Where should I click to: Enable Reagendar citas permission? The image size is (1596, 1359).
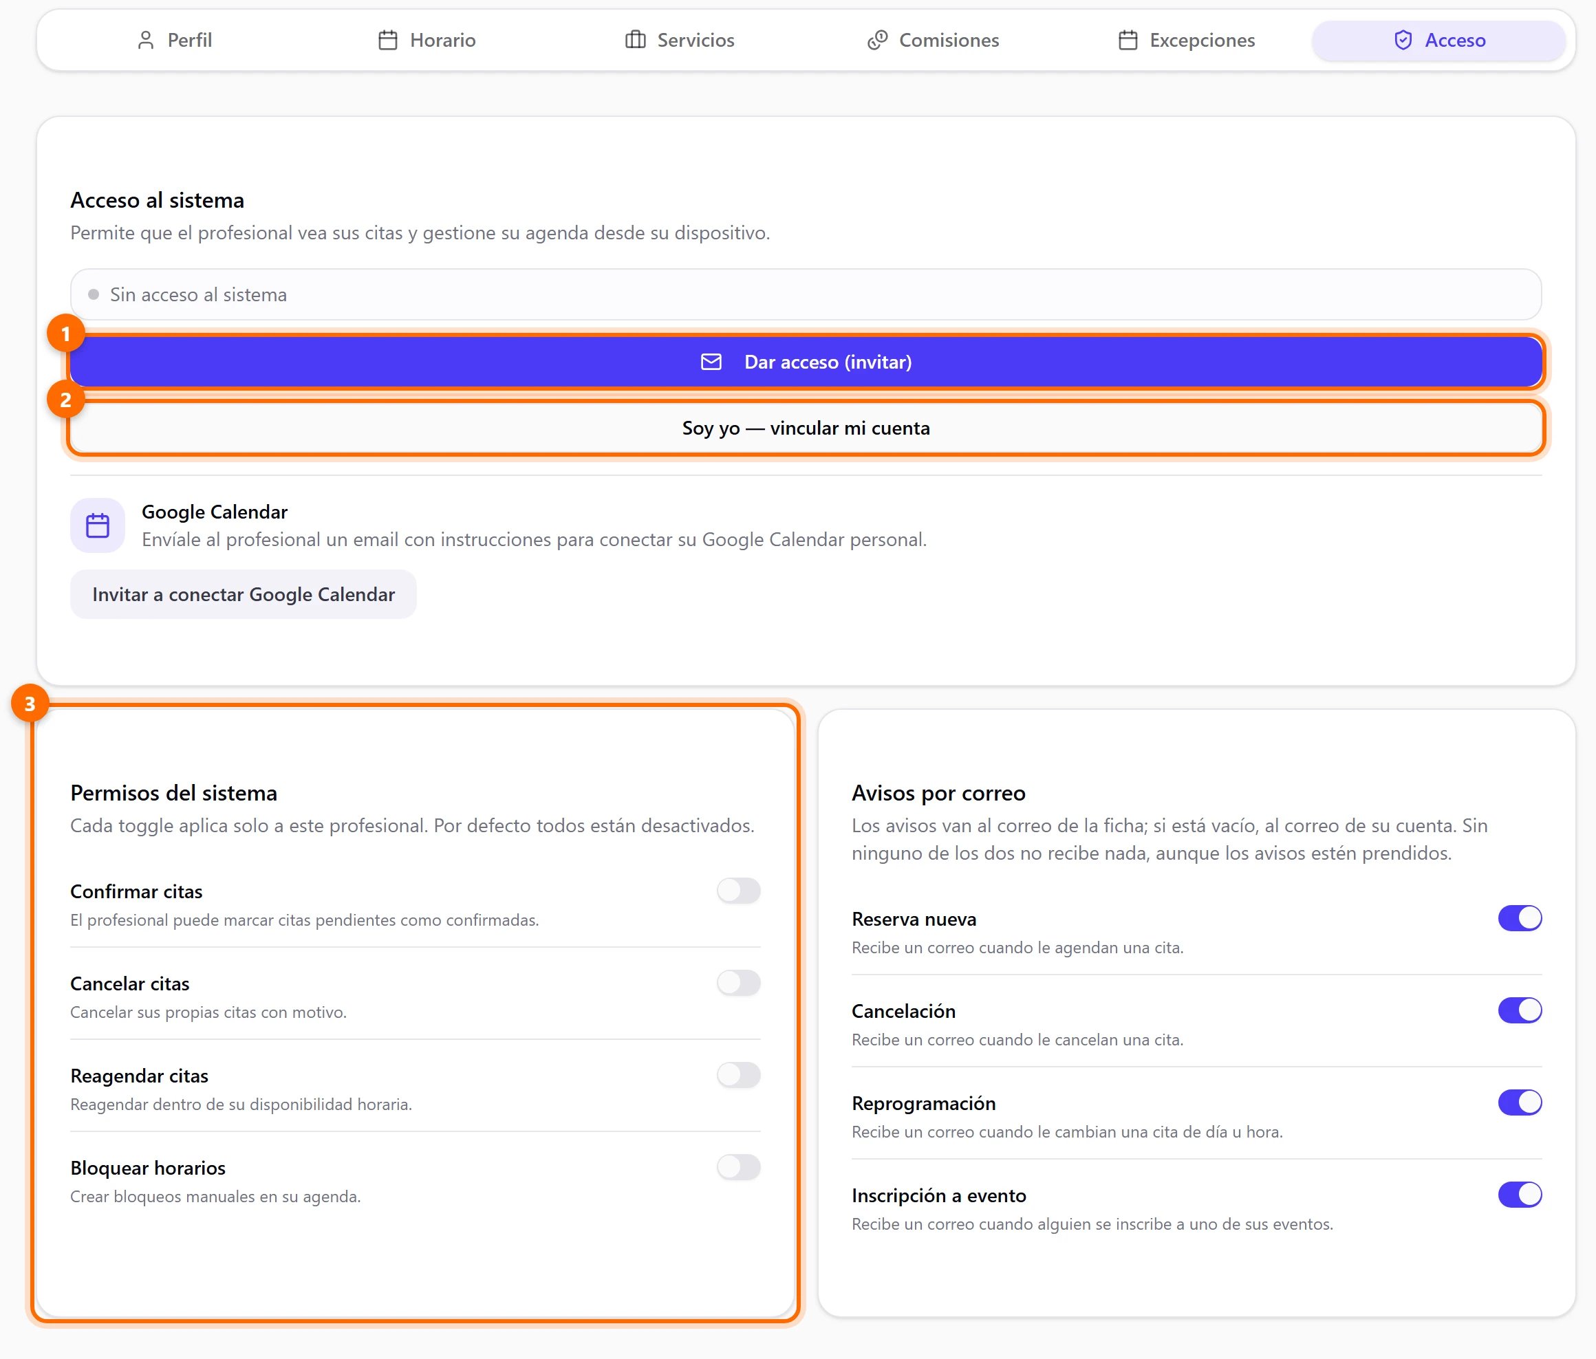click(739, 1075)
